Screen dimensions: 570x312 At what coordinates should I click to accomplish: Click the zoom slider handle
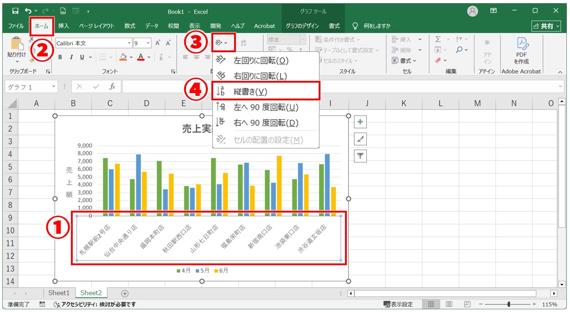point(509,304)
